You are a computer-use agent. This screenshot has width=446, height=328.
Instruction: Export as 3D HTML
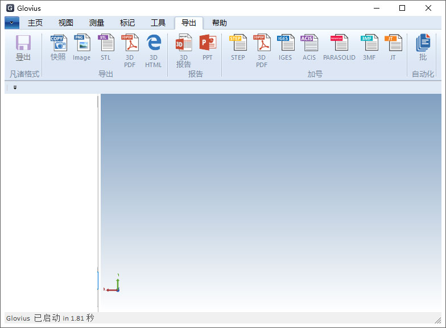coord(154,51)
